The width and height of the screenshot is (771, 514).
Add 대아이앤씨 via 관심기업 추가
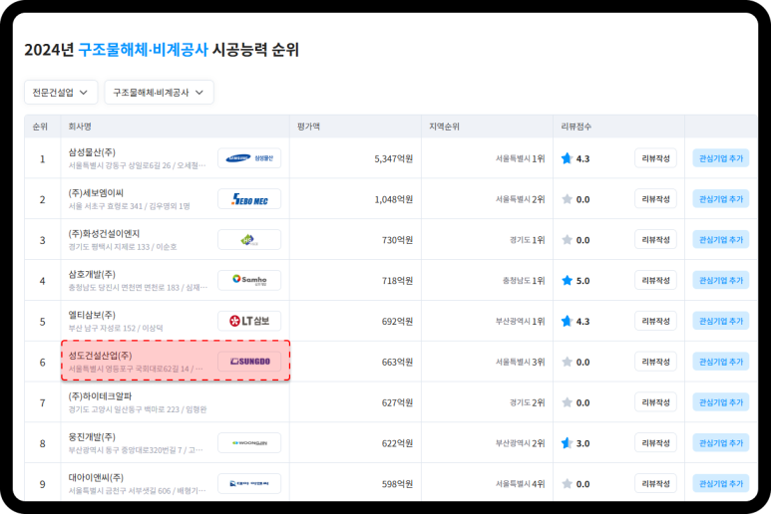pos(721,483)
